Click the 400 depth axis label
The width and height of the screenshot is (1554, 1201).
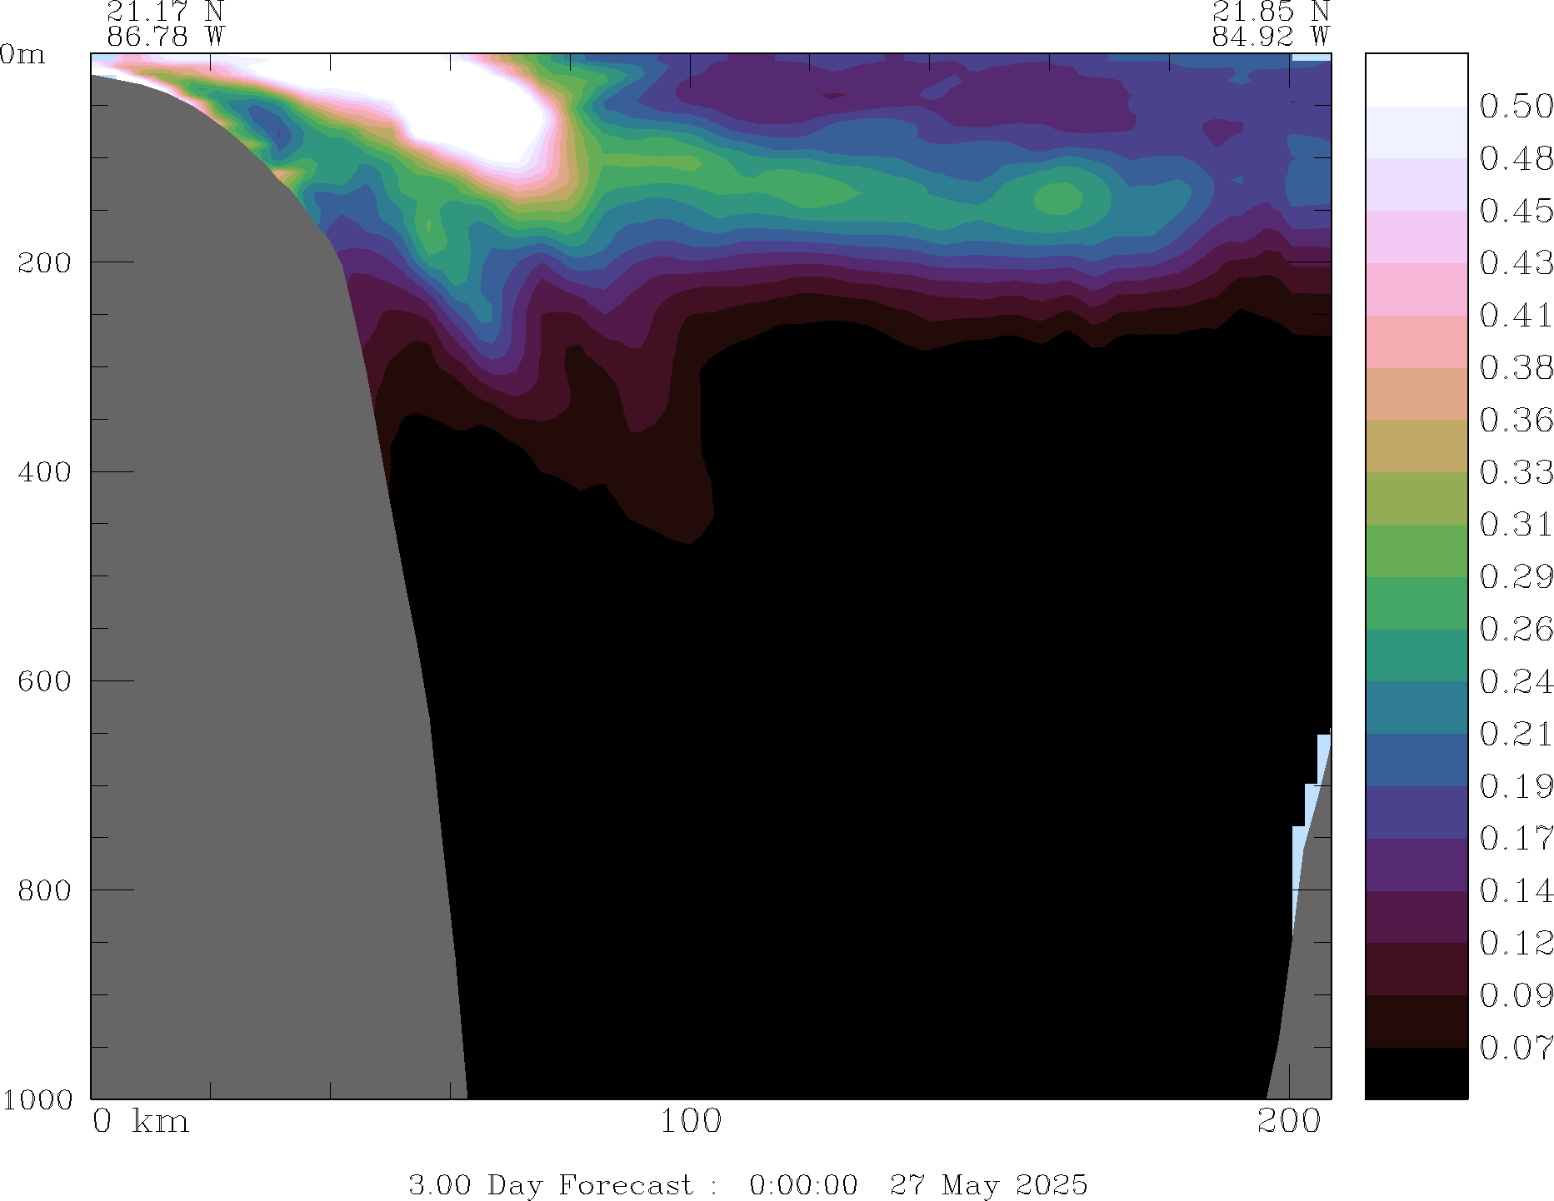coord(44,471)
